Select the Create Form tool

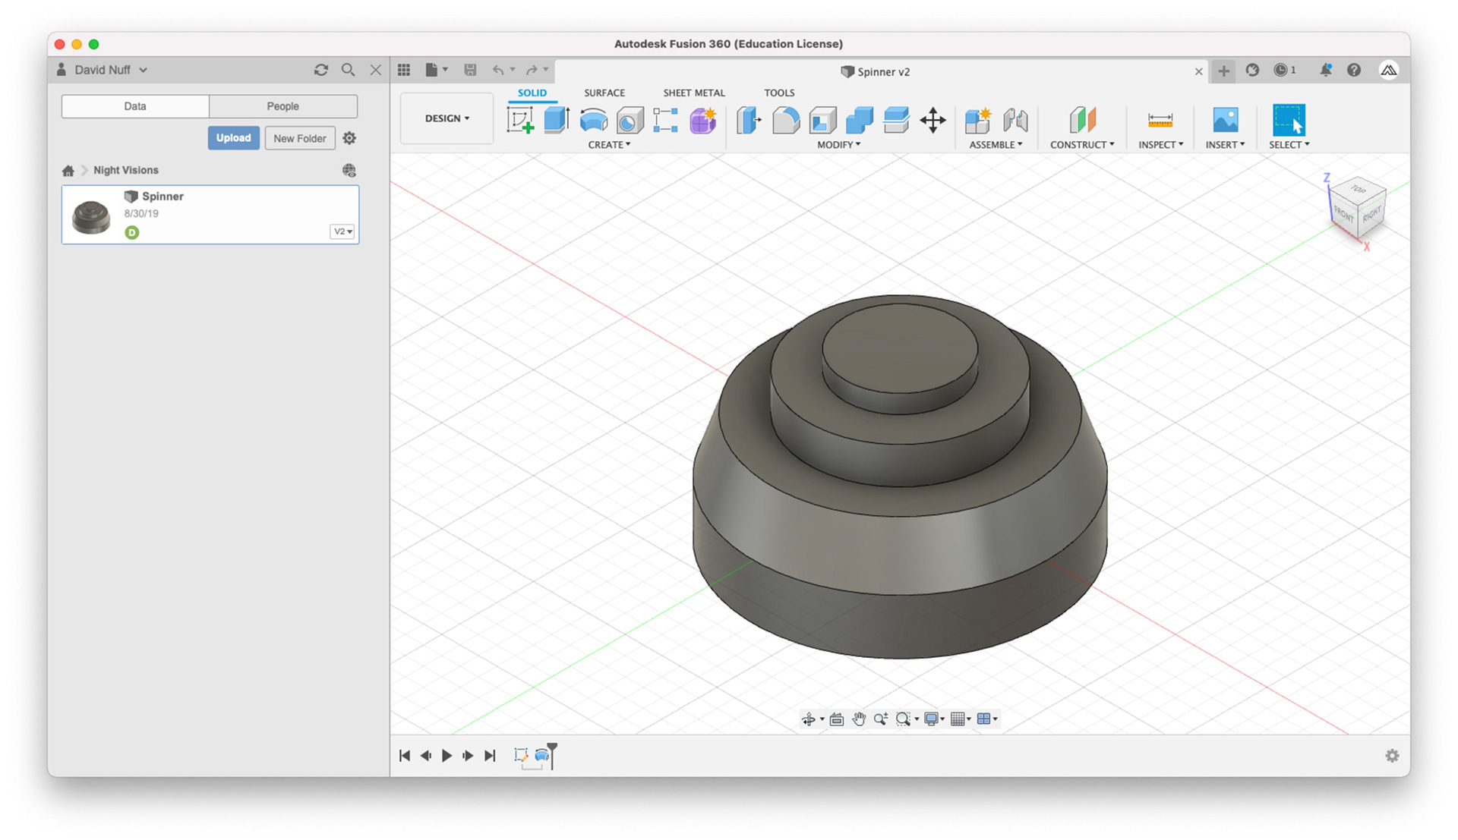coord(702,120)
